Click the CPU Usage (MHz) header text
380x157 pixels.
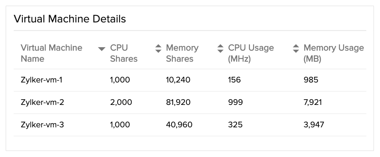click(x=251, y=53)
